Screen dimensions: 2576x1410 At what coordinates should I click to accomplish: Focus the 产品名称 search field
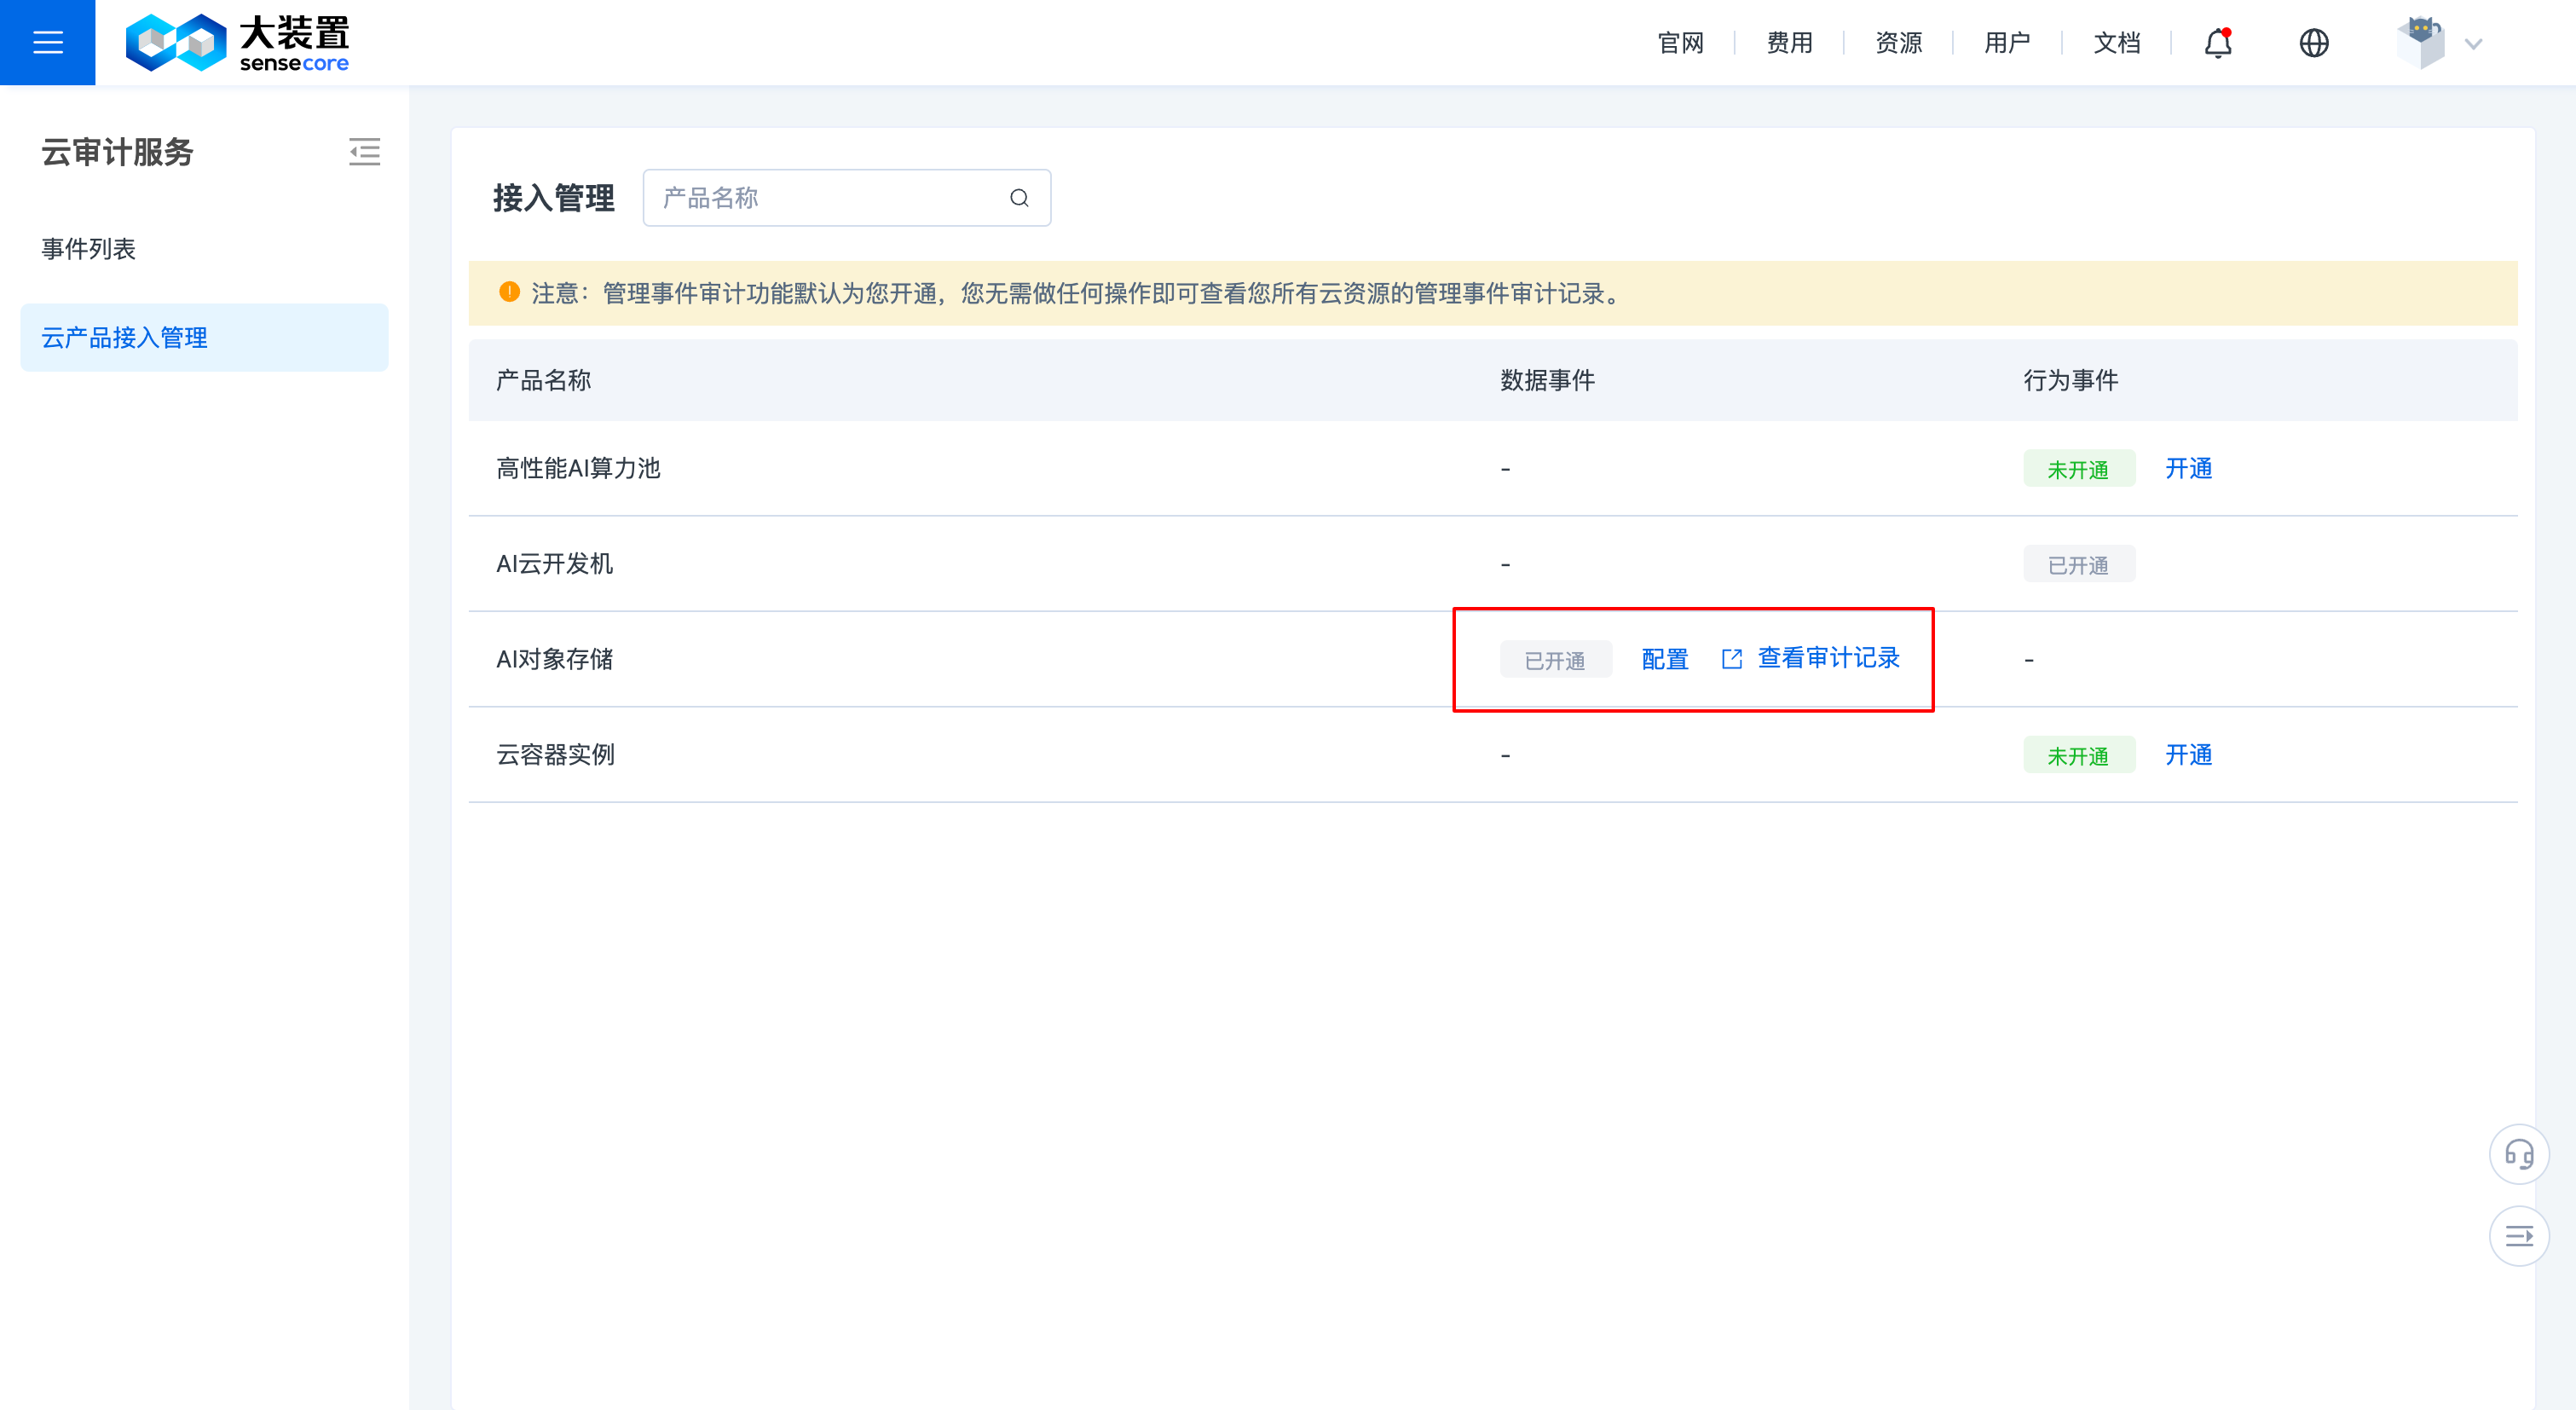coord(846,198)
